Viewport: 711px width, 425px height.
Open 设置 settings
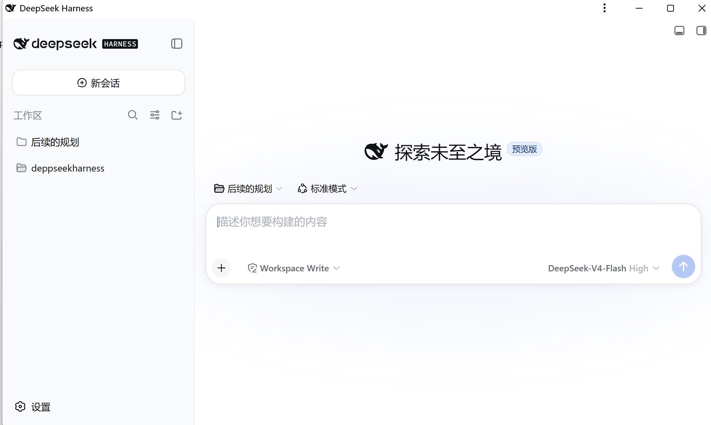click(x=33, y=407)
